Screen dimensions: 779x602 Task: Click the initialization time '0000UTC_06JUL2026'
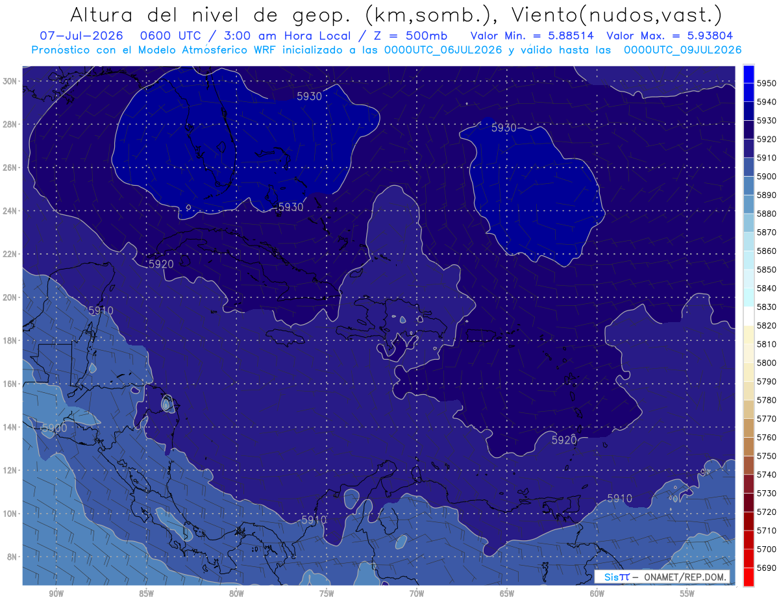click(x=443, y=49)
